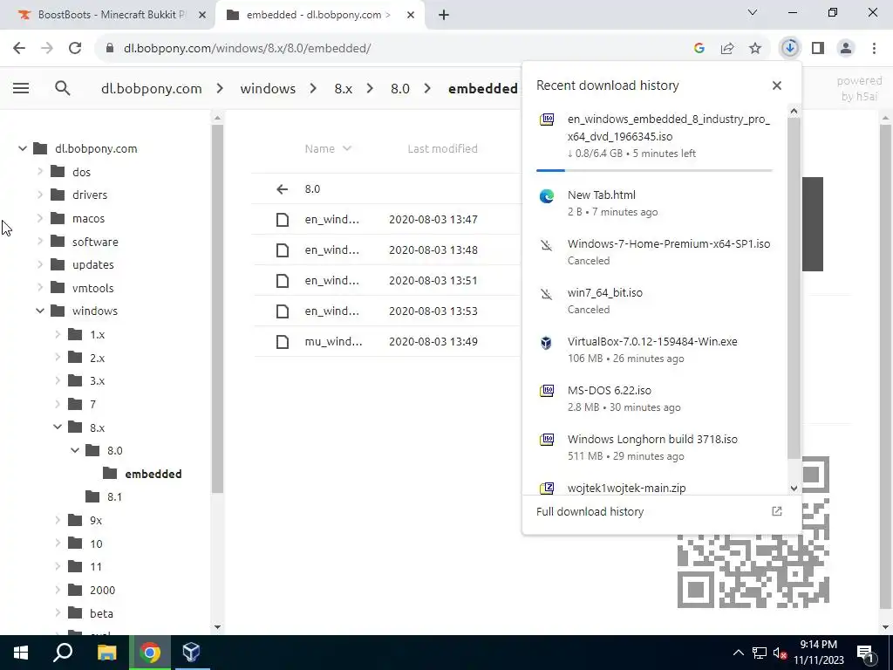Collapse the dl.bobpony.com root tree node
Screen dimensions: 893x670
click(22, 148)
